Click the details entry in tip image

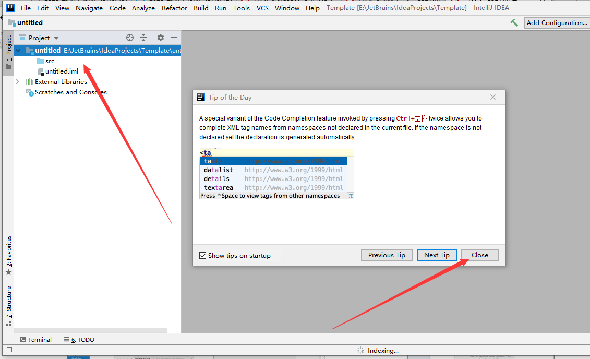[x=216, y=179]
